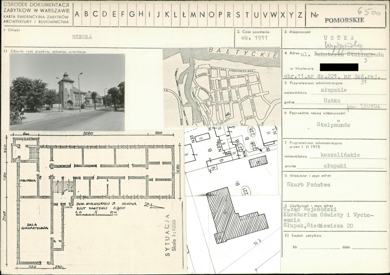Select the Stolpmünde previous name field
The height and width of the screenshot is (275, 390).
333,124
